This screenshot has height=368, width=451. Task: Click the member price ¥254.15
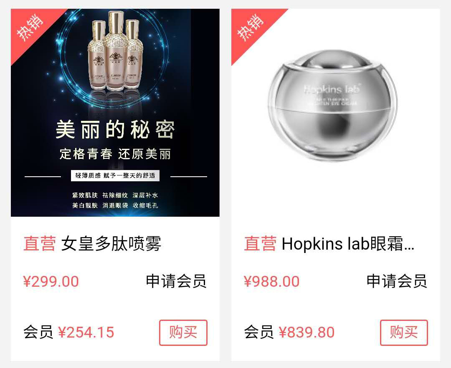pos(86,333)
